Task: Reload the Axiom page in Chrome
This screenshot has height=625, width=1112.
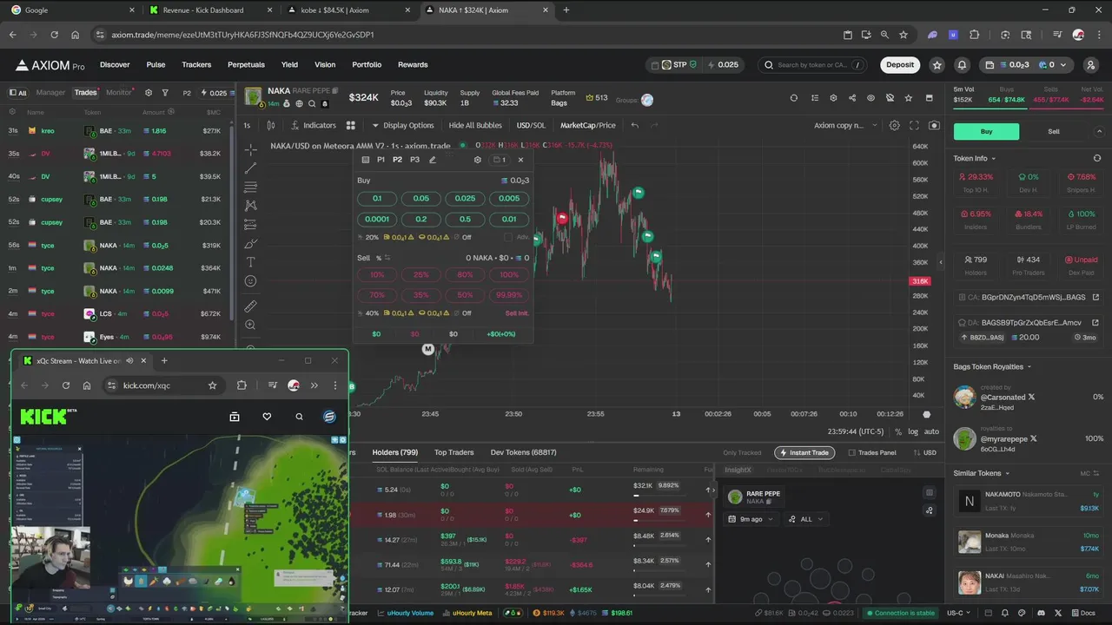Action: (54, 35)
